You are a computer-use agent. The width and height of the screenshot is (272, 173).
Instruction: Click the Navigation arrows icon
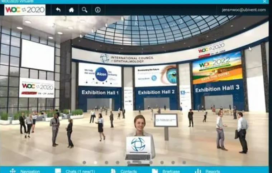coord(13,171)
